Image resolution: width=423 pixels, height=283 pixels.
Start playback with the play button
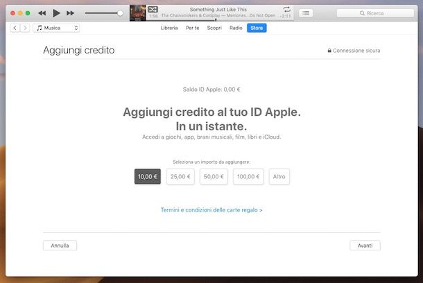coord(56,13)
